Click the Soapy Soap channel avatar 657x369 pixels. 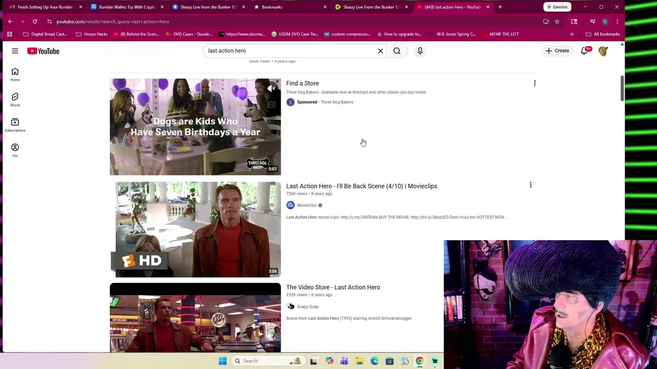pos(291,306)
